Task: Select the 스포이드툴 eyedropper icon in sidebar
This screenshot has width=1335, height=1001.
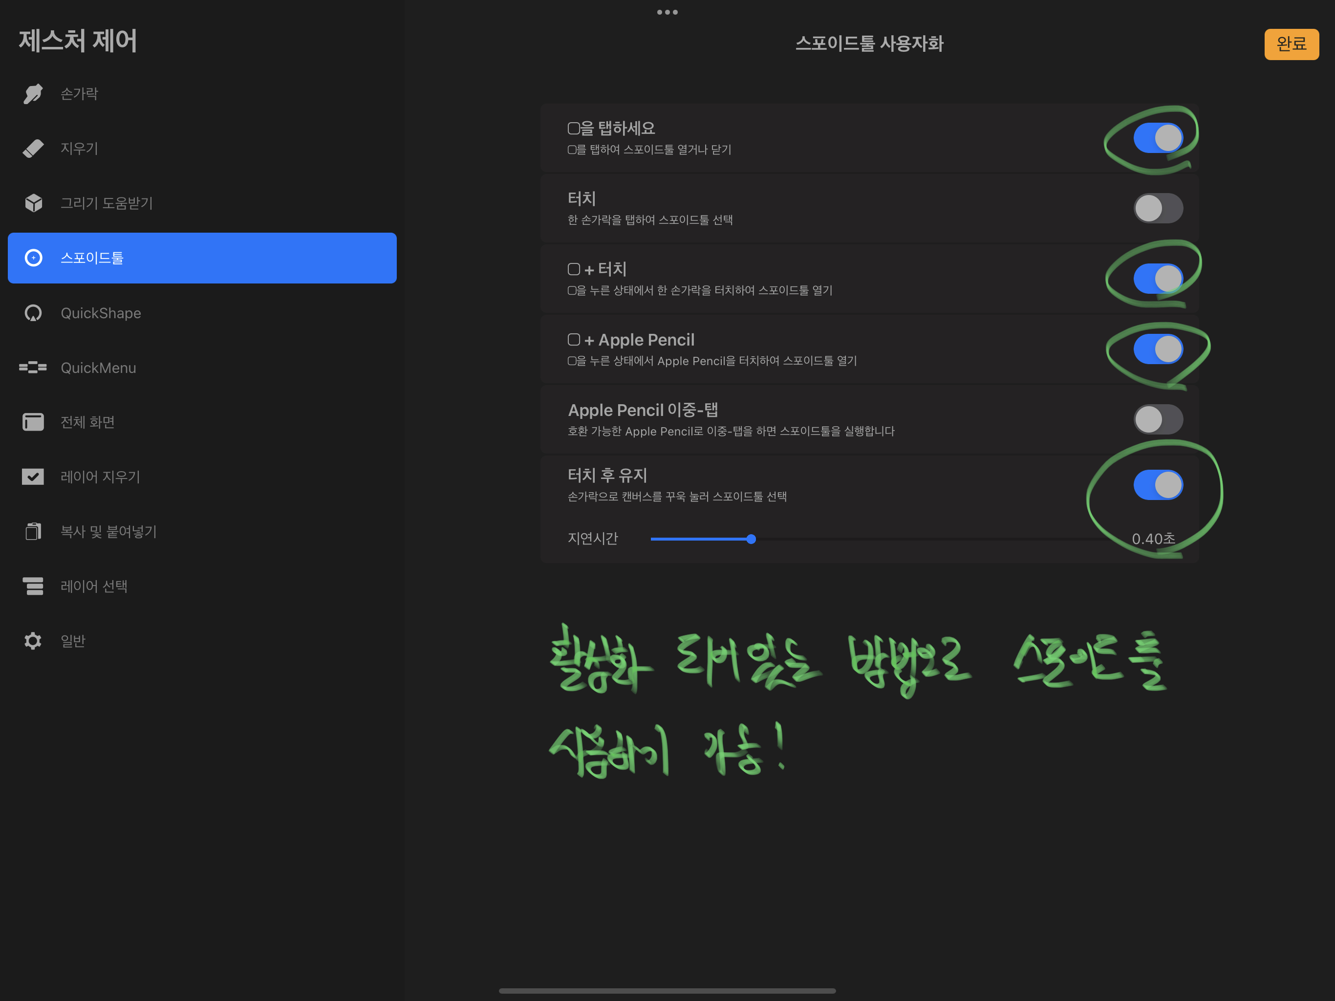Action: coord(33,258)
